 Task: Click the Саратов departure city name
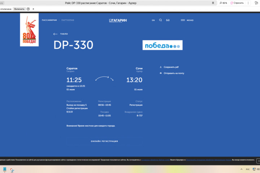(x=72, y=68)
